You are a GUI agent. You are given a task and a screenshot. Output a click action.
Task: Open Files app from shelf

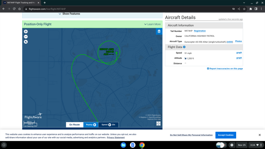(123, 145)
